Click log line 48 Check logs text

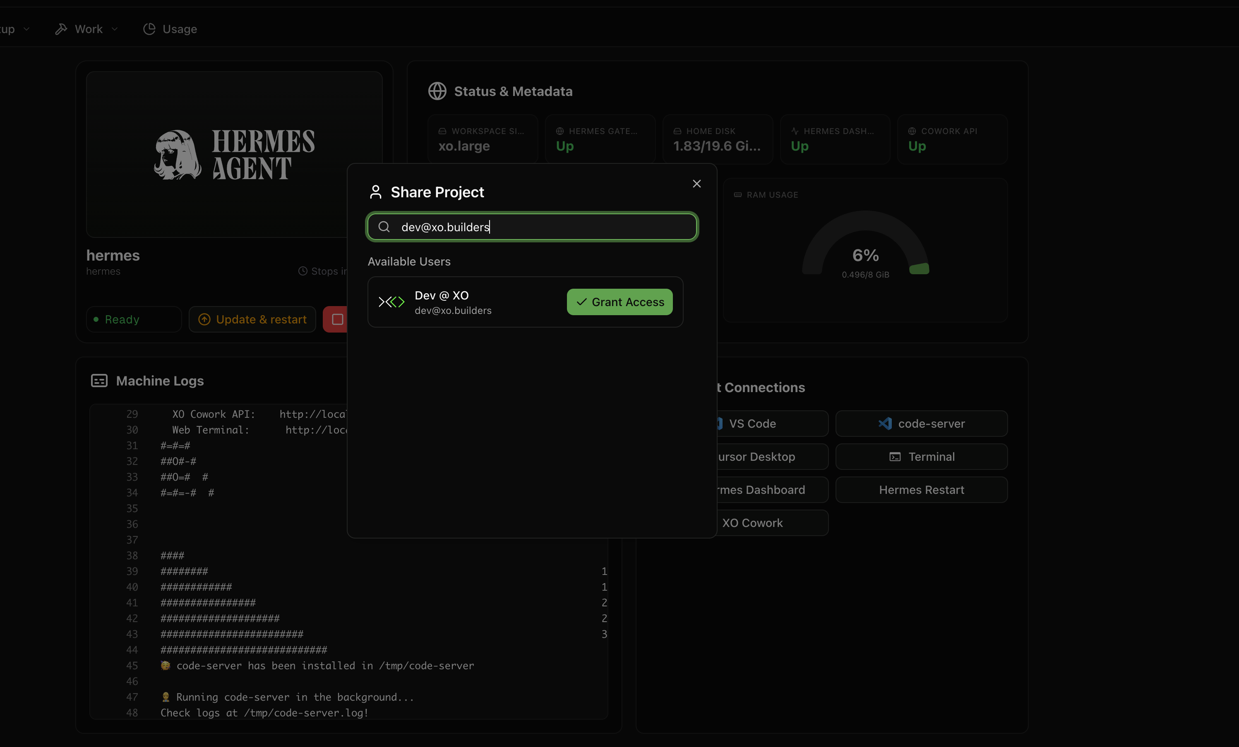click(264, 713)
